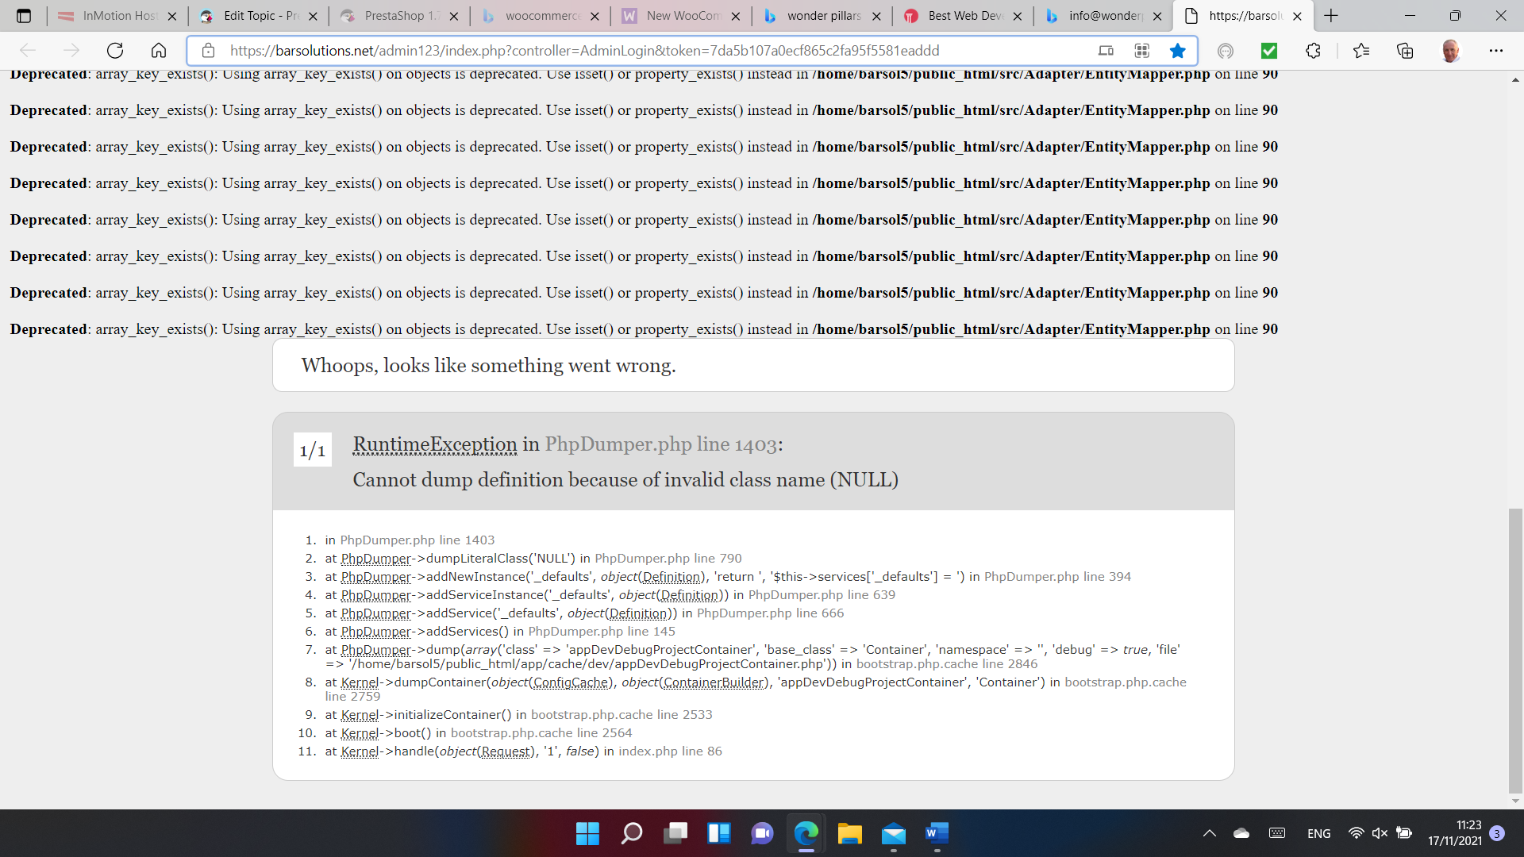Click PhpDumper.php line 639 trace link
This screenshot has width=1524, height=857.
click(x=822, y=595)
